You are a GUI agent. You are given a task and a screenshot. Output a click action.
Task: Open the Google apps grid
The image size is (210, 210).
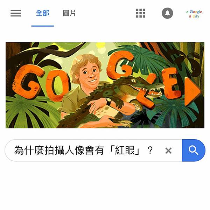coord(140,13)
